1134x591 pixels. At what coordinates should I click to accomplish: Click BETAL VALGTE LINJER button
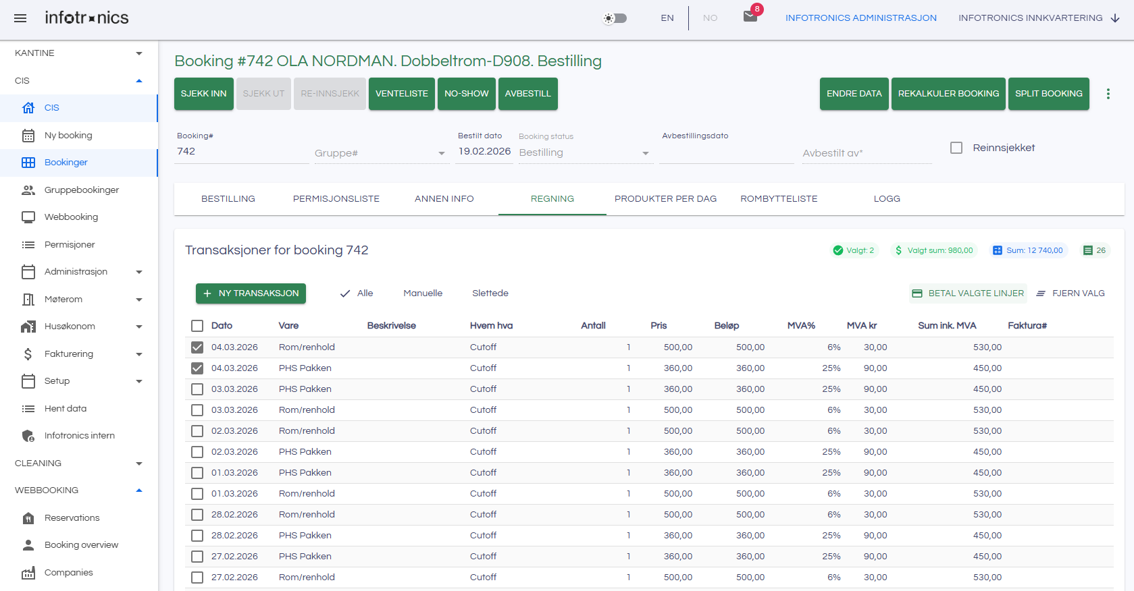point(968,293)
